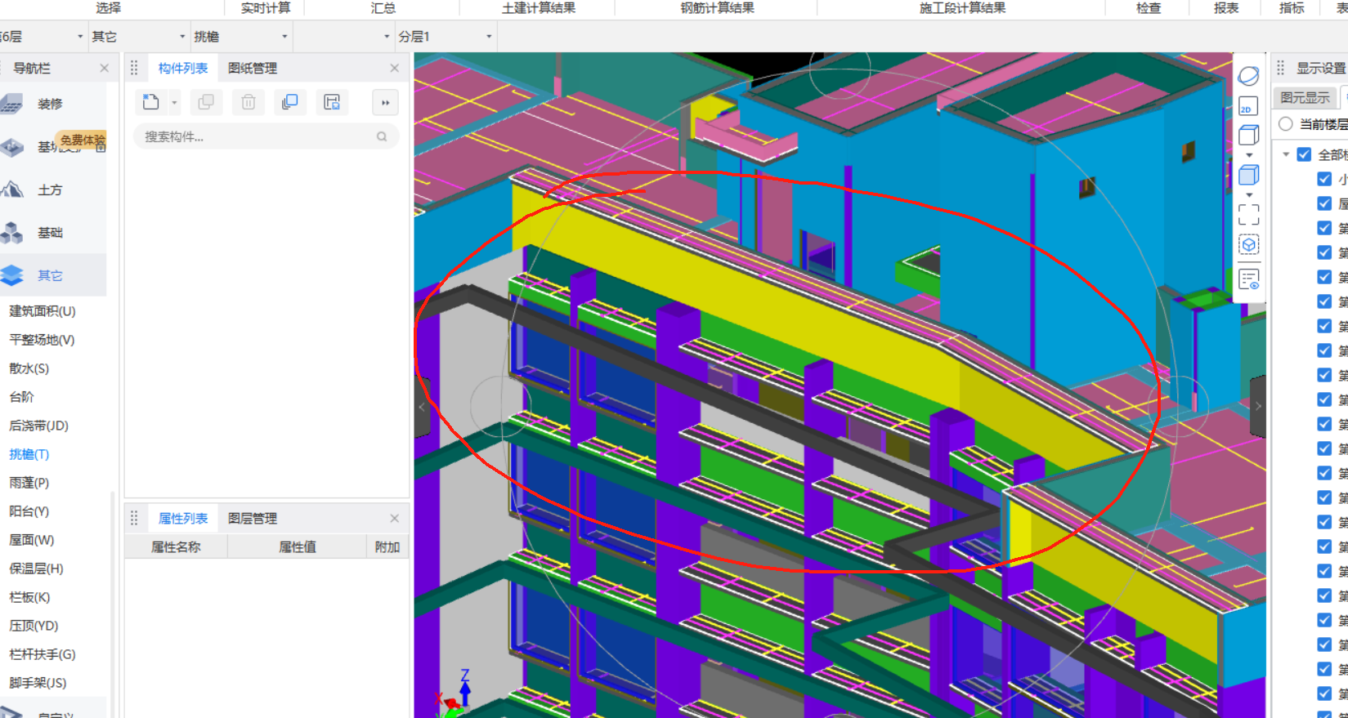This screenshot has width=1348, height=718.
Task: Click the 构件列表 panel grip handle
Action: pyautogui.click(x=134, y=68)
